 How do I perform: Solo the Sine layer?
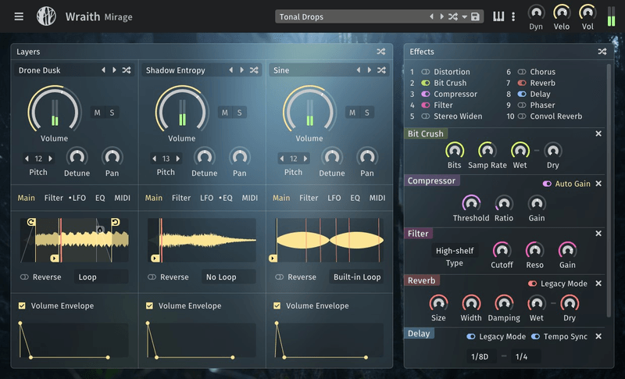tap(366, 113)
